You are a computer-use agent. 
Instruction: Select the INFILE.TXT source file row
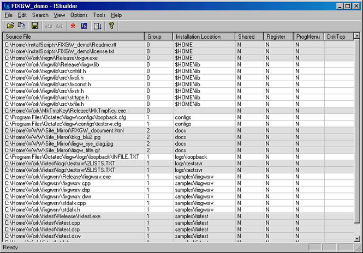pos(178,157)
